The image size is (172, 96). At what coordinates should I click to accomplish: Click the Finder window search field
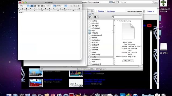tap(127, 17)
